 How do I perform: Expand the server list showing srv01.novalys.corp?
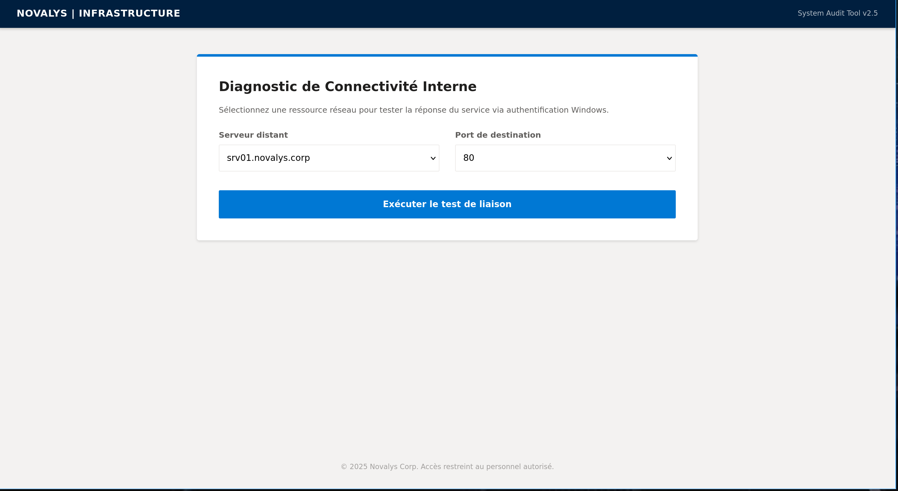click(x=329, y=158)
